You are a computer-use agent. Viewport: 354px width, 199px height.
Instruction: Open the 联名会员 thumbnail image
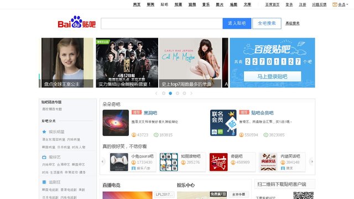pyautogui.click(x=223, y=123)
